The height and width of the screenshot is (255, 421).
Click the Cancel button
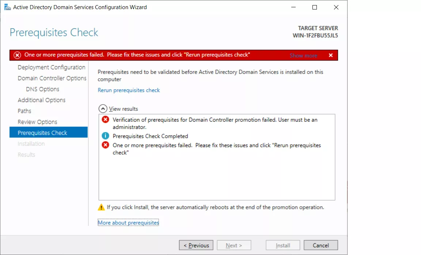coord(321,245)
